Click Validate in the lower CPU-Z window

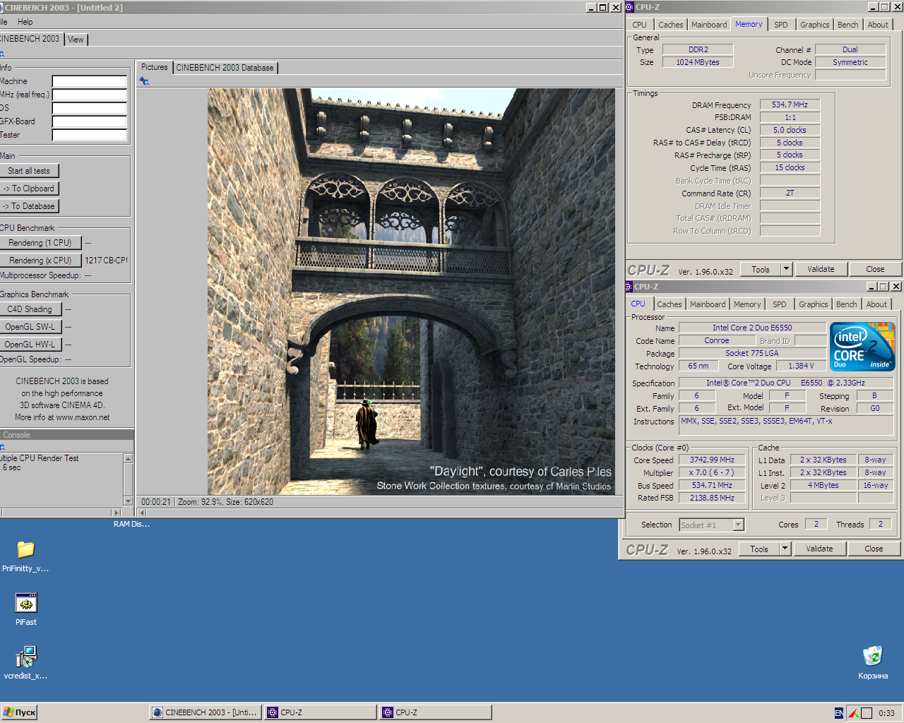(x=819, y=549)
